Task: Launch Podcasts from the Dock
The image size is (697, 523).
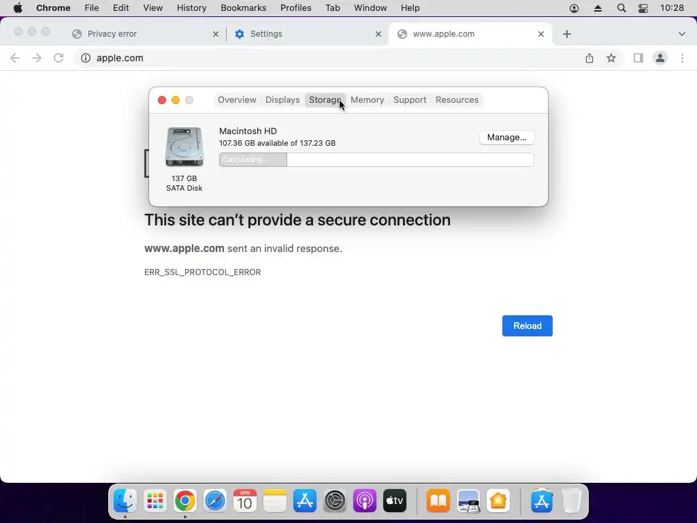Action: pos(365,501)
